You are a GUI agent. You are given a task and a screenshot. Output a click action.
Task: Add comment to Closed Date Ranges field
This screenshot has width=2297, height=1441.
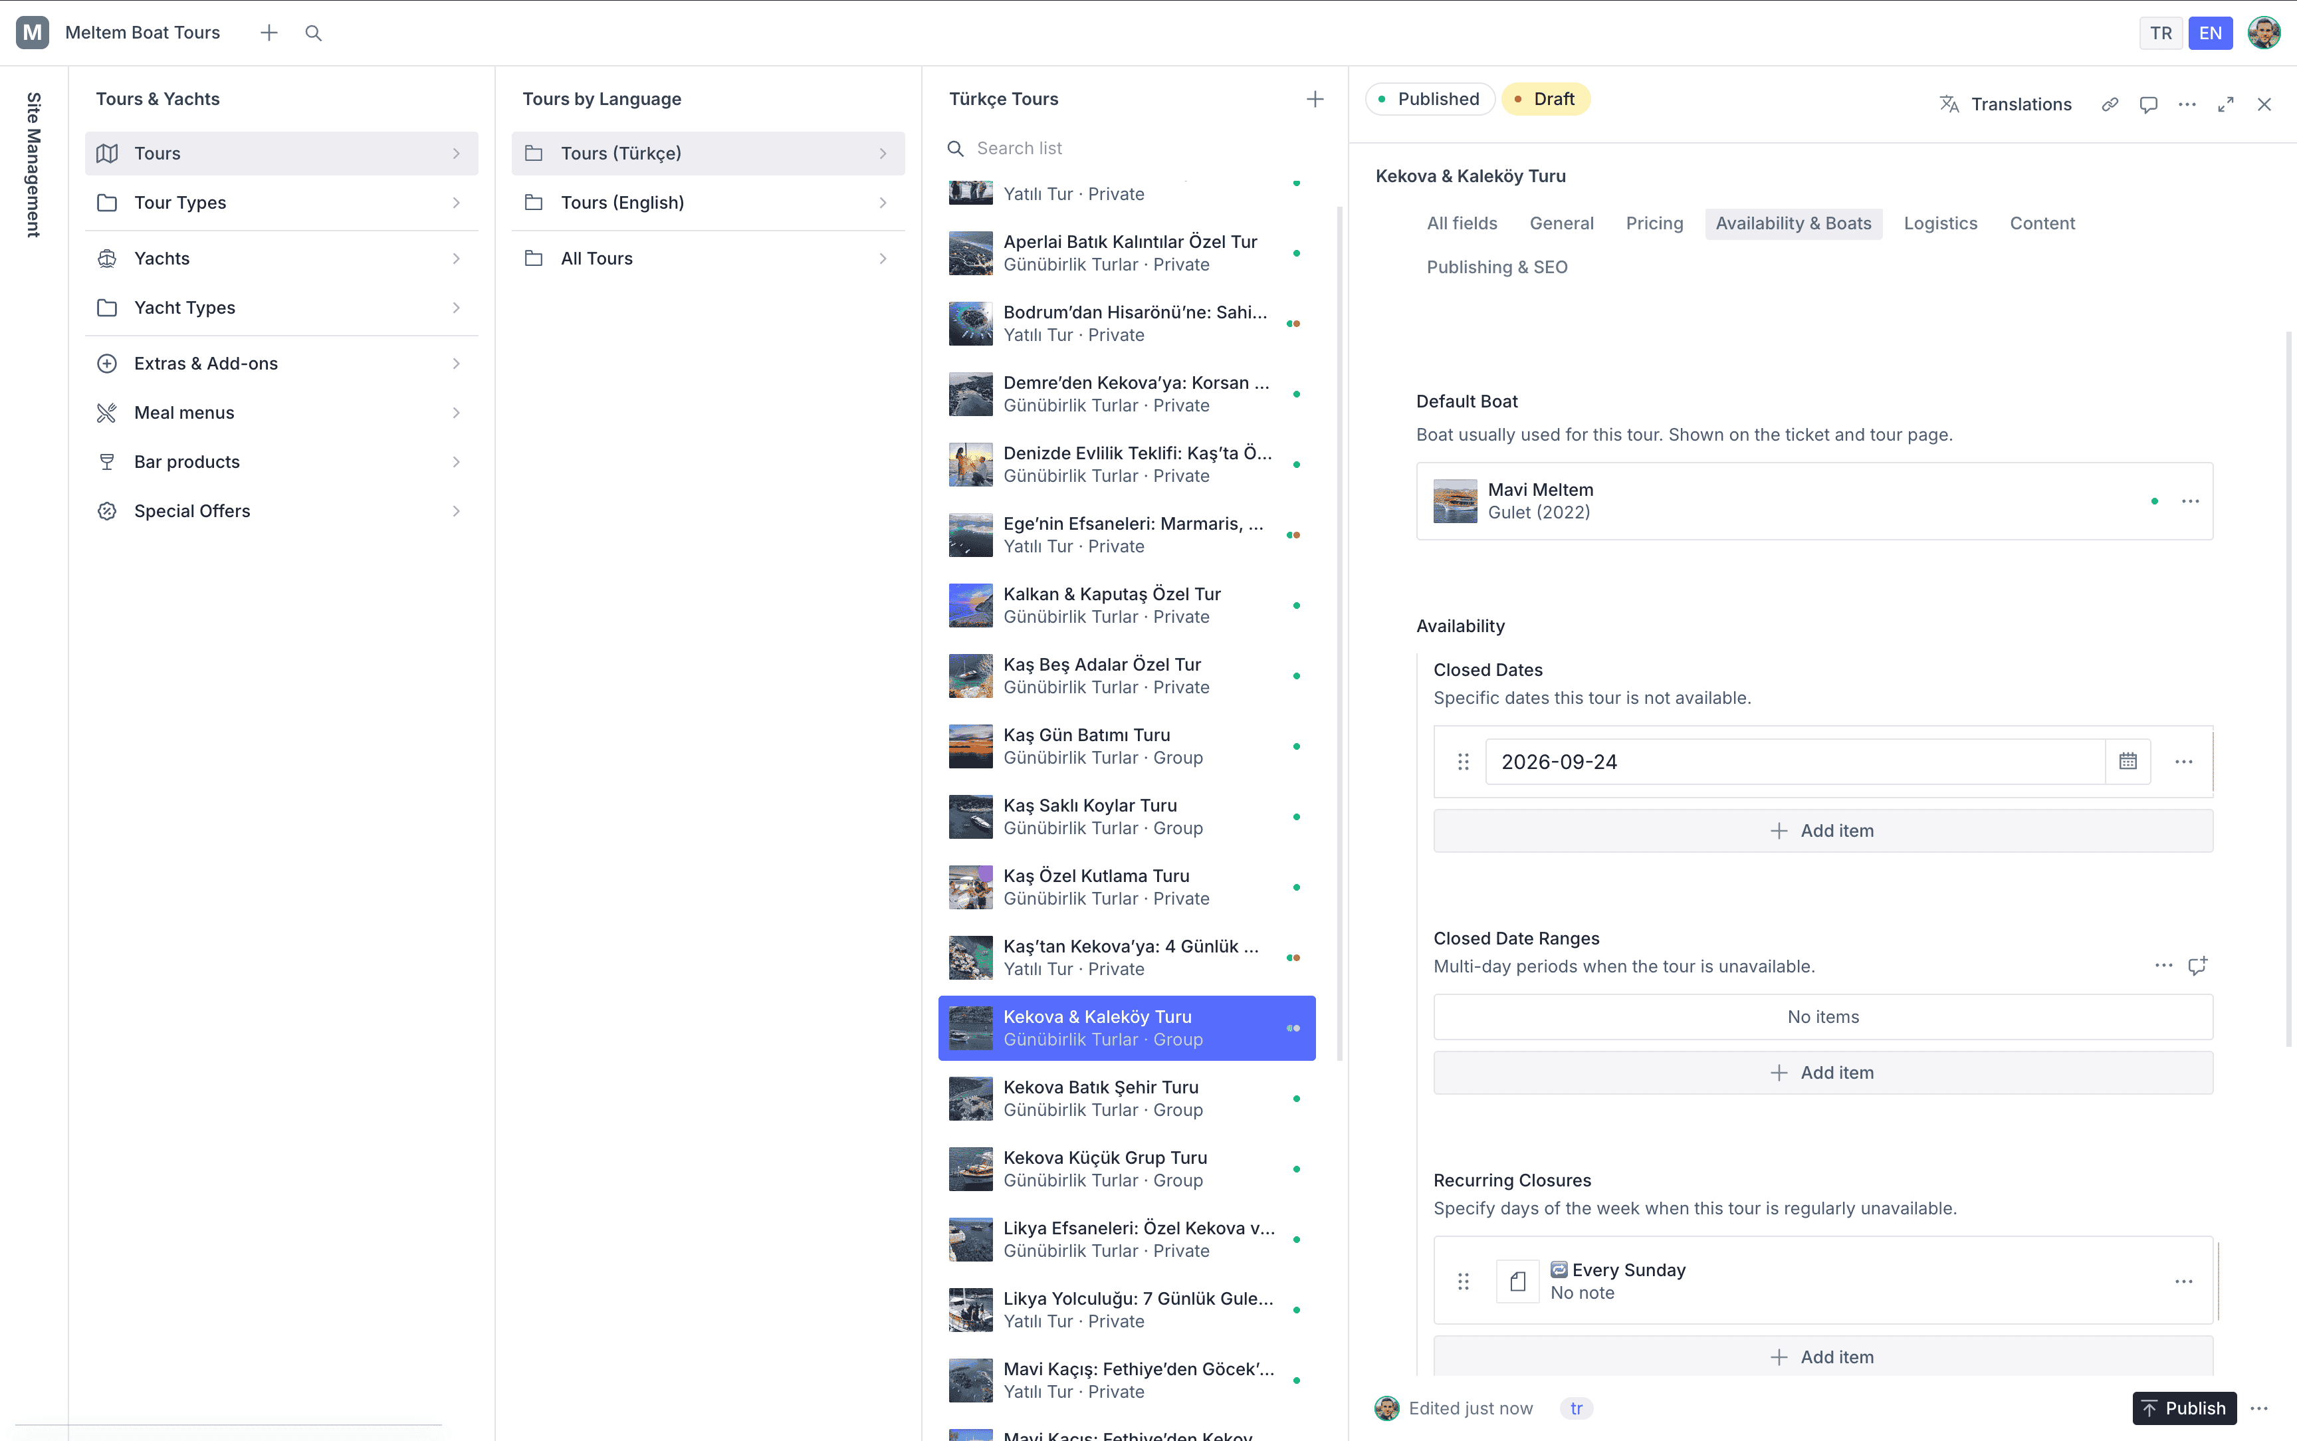tap(2197, 966)
